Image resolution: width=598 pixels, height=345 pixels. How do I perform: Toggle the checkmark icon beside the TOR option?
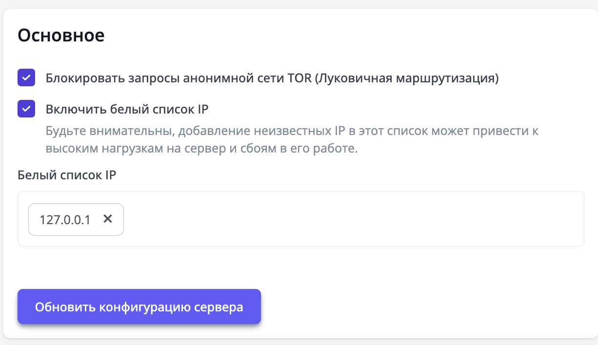pyautogui.click(x=26, y=78)
